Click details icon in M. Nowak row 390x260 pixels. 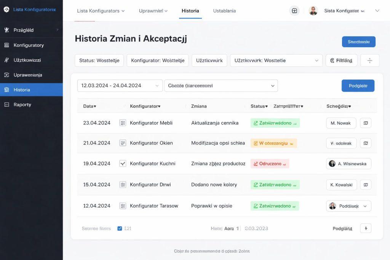[x=366, y=123]
